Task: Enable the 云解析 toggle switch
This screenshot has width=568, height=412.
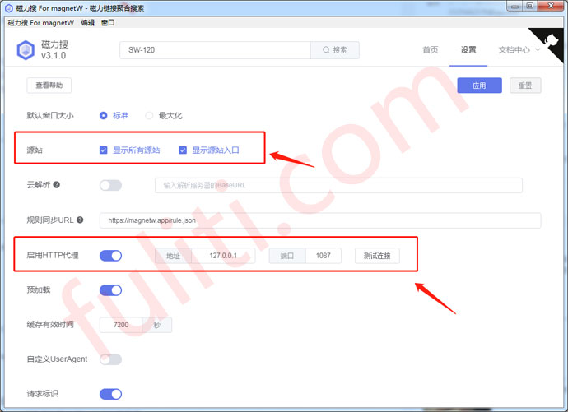Action: coord(110,185)
